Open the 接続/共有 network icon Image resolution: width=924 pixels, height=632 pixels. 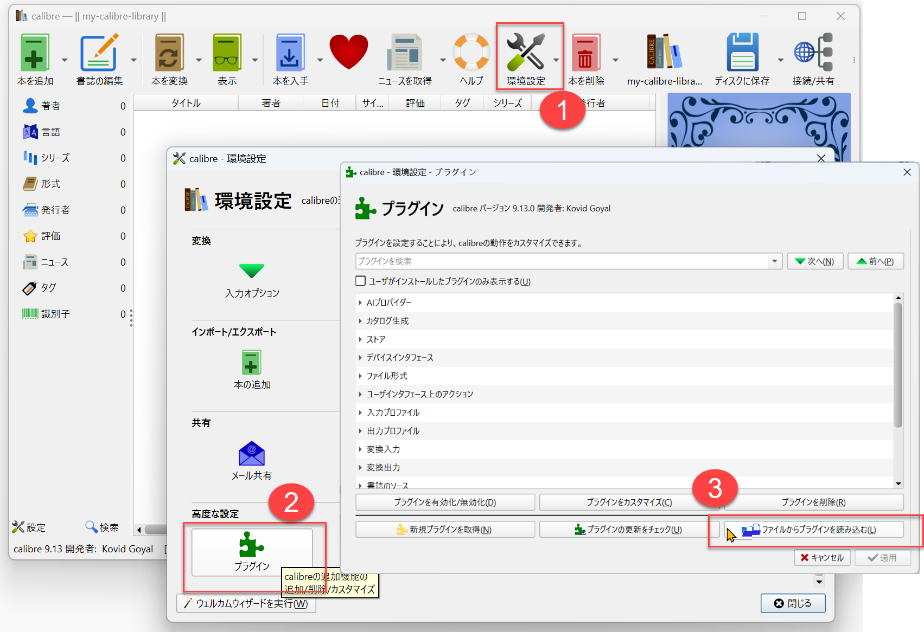click(x=813, y=52)
